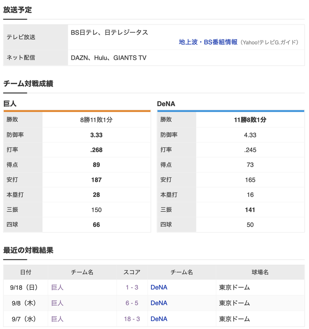Click the スコア column header
Screen dimensions: 309x329
coord(132,272)
